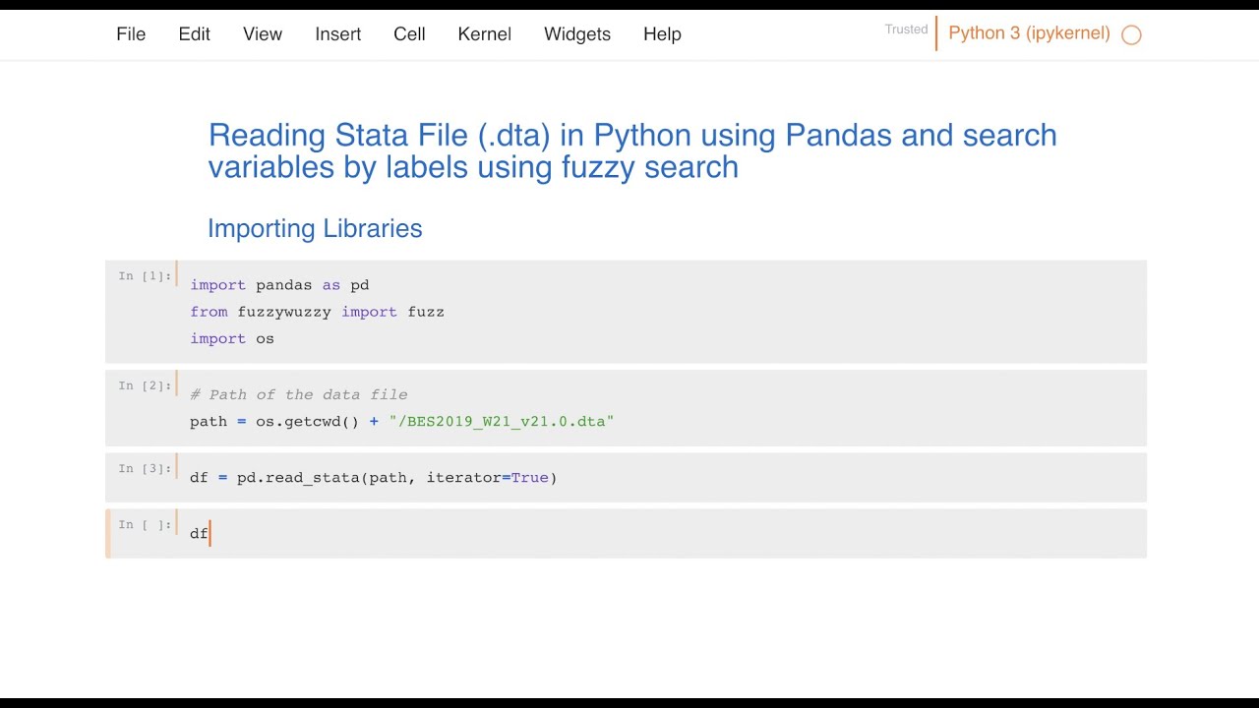This screenshot has height=708, width=1259.
Task: Click the 'from fuzzywuzzy import fuzz' line
Action: tap(317, 312)
